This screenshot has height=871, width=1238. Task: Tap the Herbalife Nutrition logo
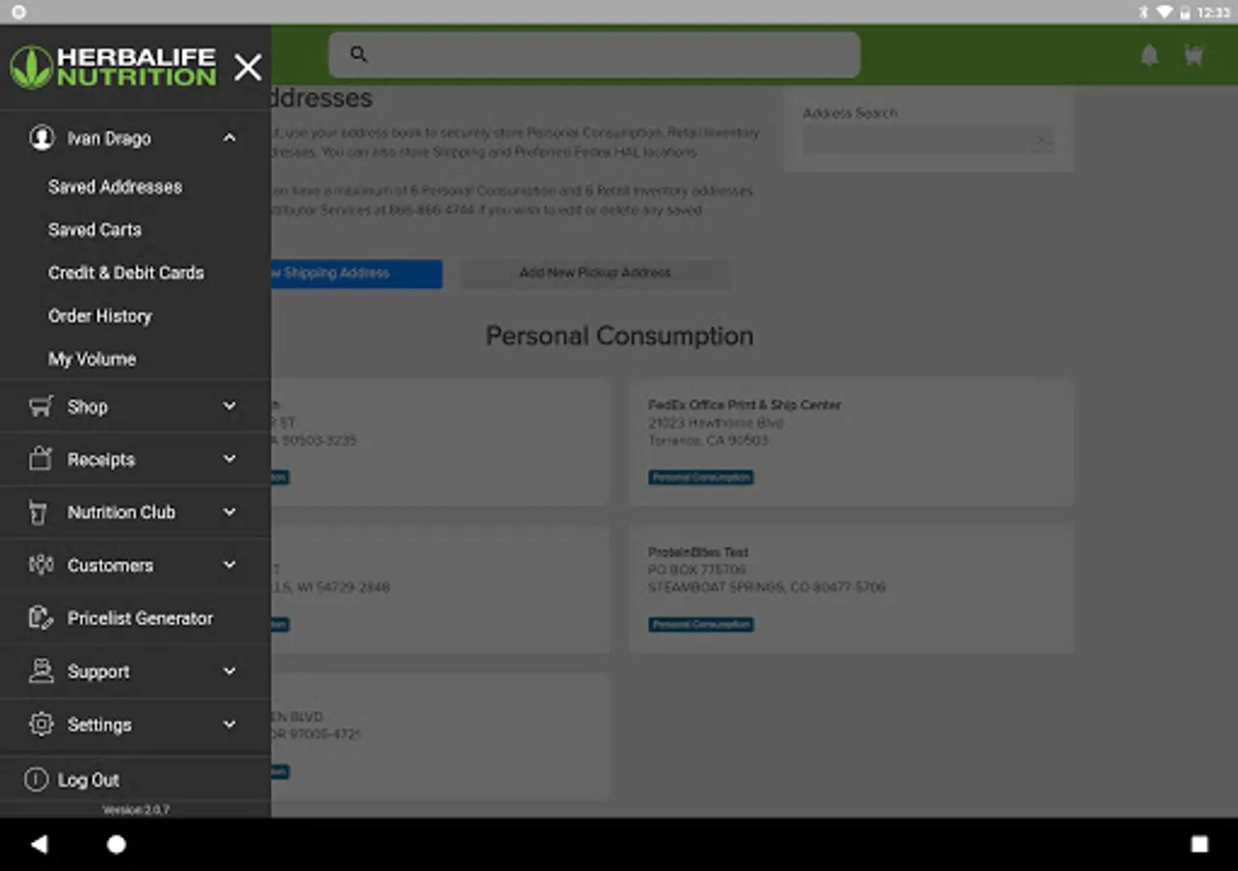[x=113, y=68]
